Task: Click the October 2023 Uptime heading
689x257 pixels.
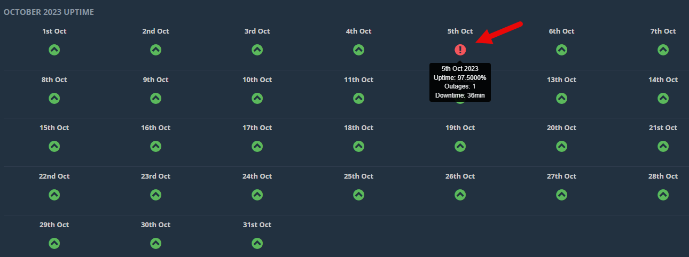Action: 49,12
